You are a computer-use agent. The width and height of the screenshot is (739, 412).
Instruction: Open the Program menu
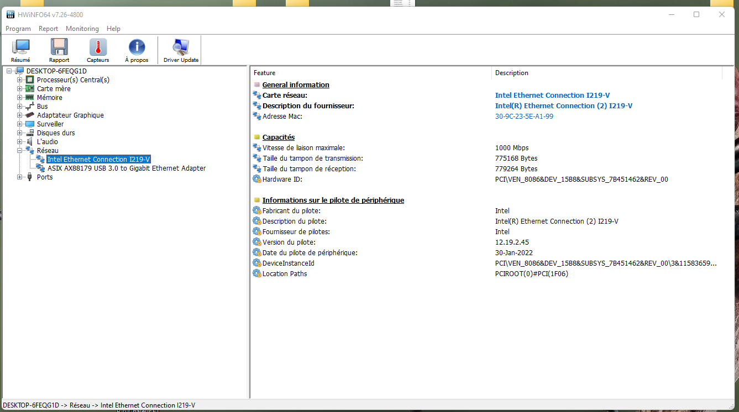coord(18,29)
